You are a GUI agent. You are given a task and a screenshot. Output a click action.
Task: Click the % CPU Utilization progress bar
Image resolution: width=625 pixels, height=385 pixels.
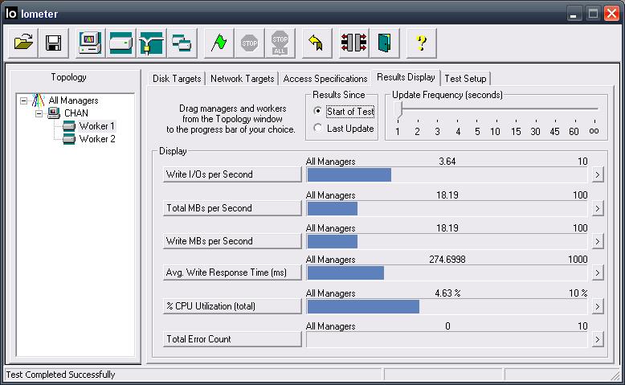pyautogui.click(x=447, y=307)
